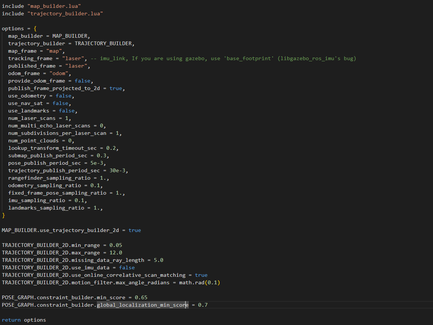Click false value of provide_odom_frame
Viewport: 433px width, 325px height.
[x=83, y=81]
